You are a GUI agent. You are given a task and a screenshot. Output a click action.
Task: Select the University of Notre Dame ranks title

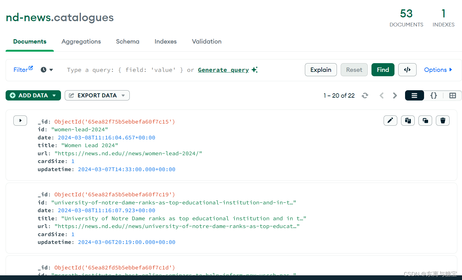click(x=184, y=218)
